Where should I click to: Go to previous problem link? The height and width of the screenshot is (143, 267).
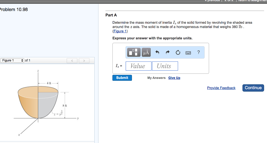pos(212,1)
